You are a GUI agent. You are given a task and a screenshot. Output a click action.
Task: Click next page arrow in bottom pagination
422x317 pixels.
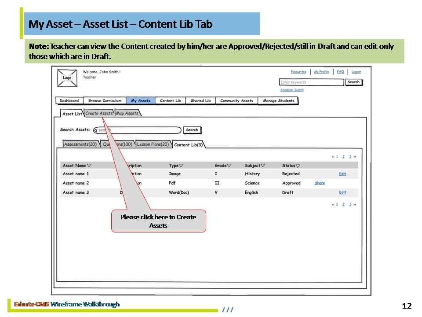[355, 205]
